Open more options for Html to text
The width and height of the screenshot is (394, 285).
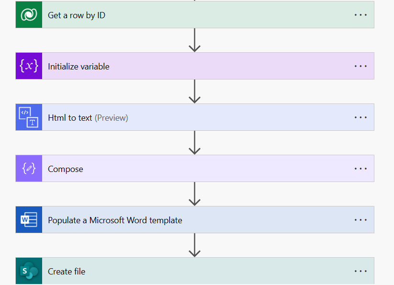pos(360,117)
